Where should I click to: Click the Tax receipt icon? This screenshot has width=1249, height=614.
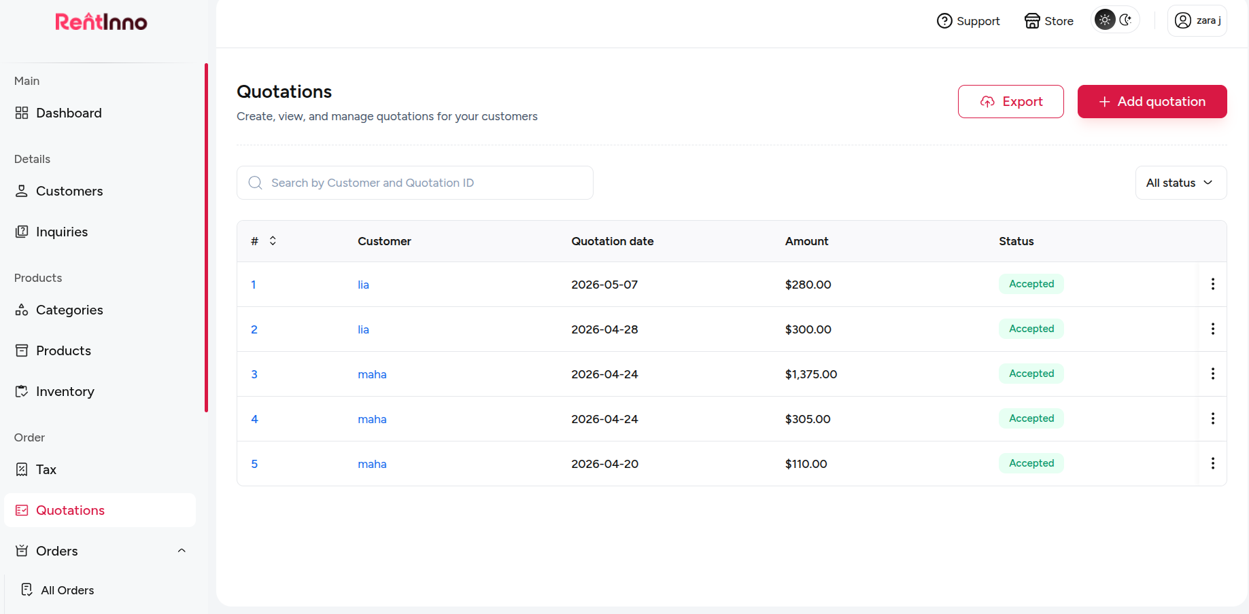22,469
